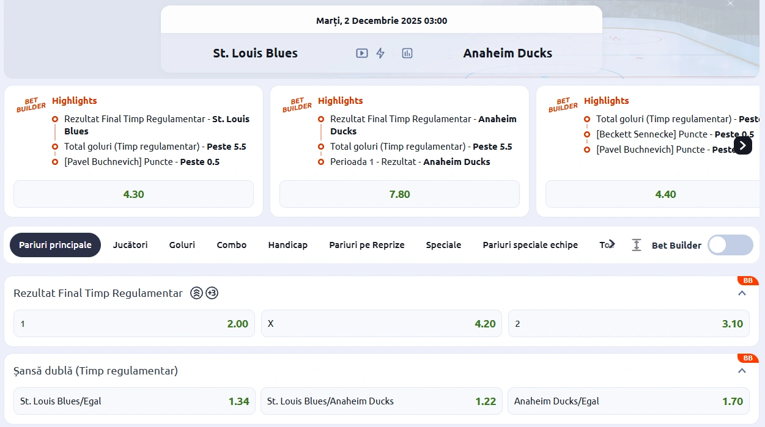This screenshot has height=427, width=765.
Task: Add the 4.30 Bet Builder highlight
Action: click(133, 194)
